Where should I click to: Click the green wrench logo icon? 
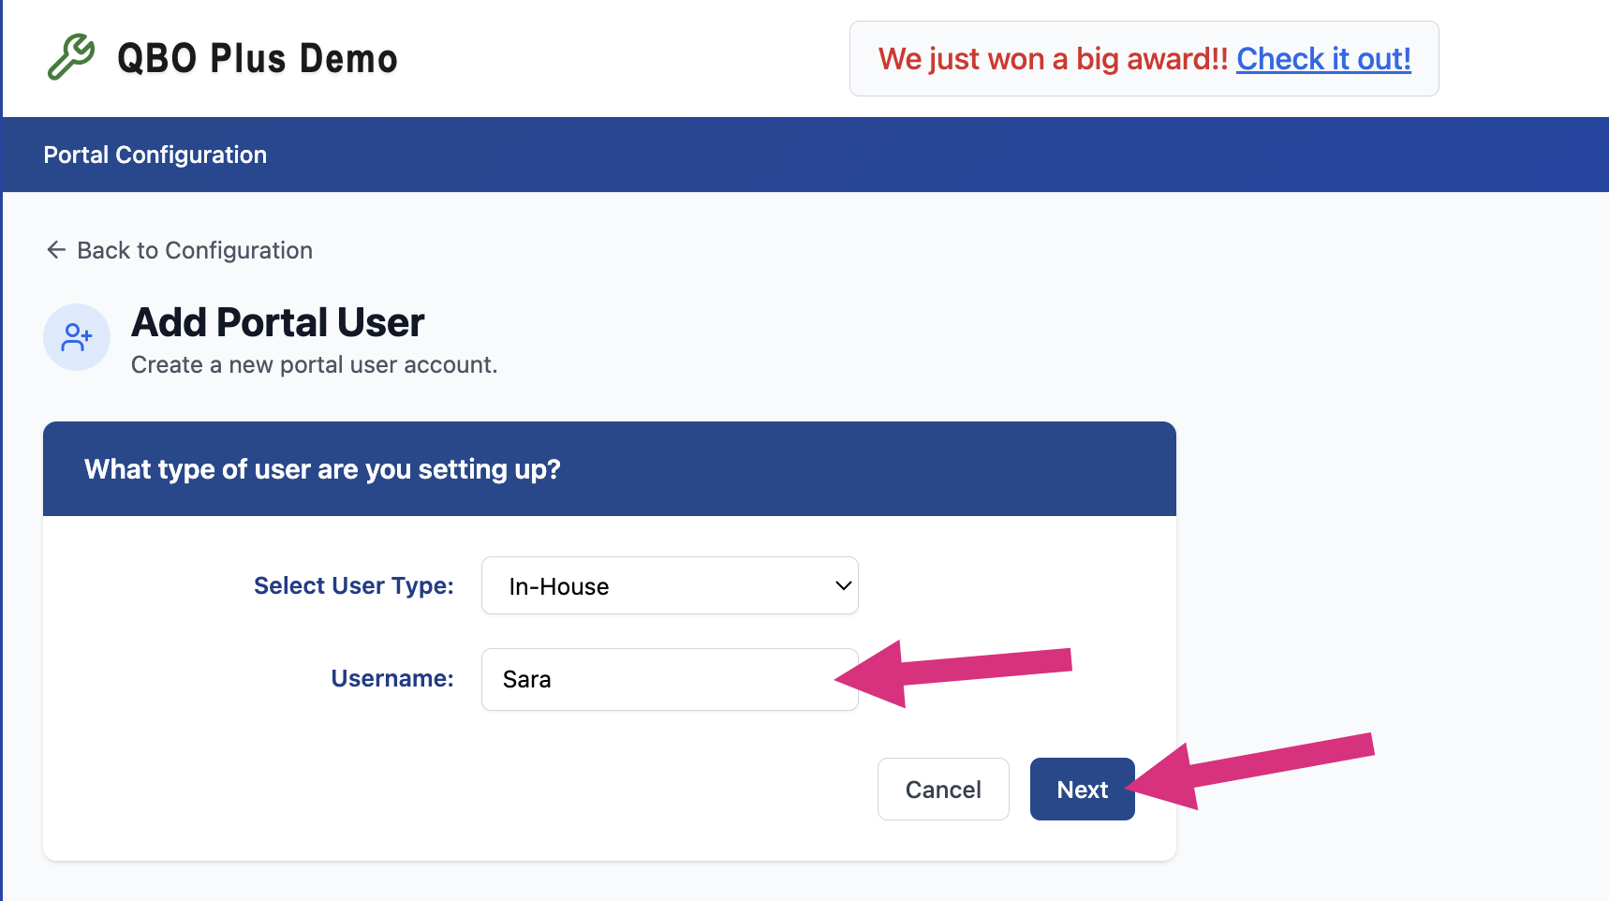[x=71, y=57]
